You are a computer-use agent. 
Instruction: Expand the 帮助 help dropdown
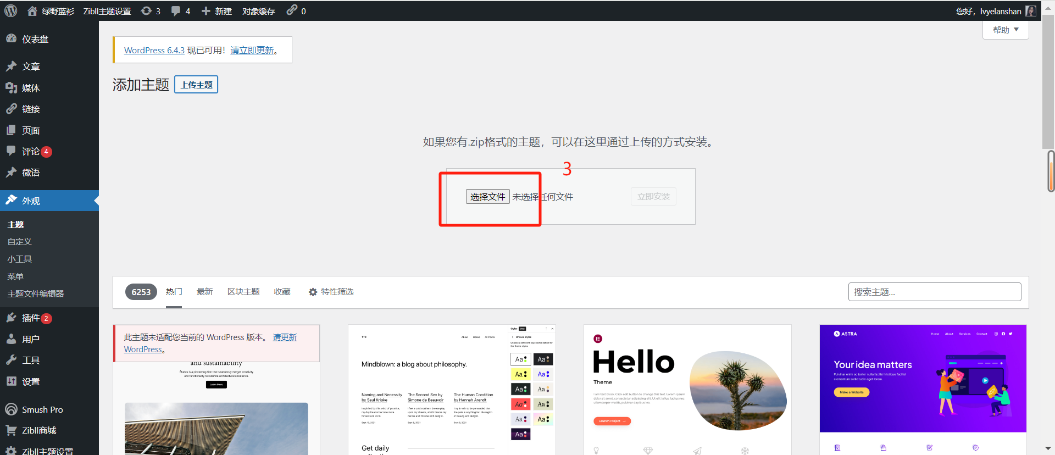(x=1006, y=30)
